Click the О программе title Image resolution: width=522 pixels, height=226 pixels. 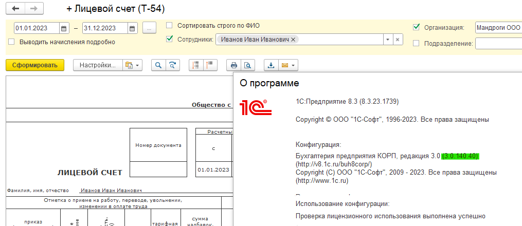click(x=269, y=83)
